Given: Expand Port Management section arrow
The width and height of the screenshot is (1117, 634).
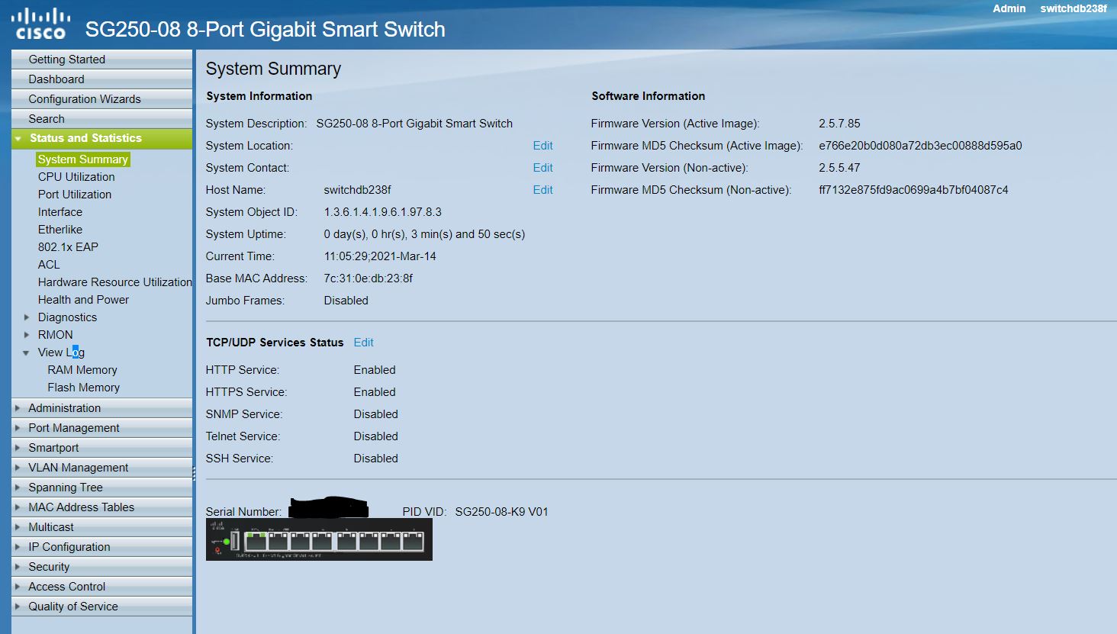Looking at the screenshot, I should pyautogui.click(x=18, y=428).
